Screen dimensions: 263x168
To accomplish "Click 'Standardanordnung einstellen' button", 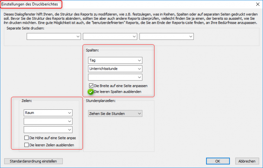I will (33, 161).
